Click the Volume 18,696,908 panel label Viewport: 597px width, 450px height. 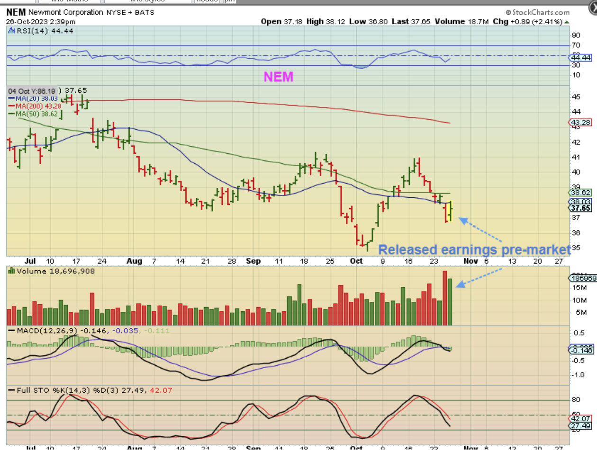56,271
